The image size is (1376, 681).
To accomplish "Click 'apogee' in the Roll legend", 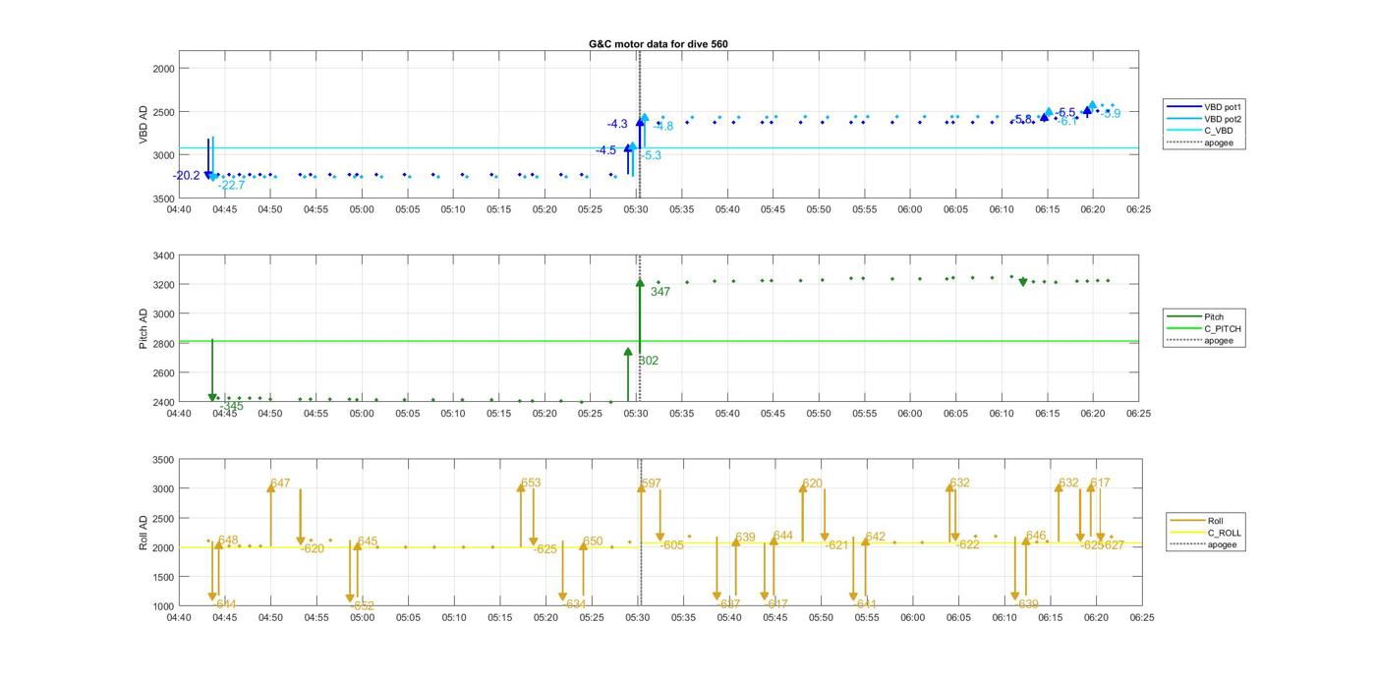I will pyautogui.click(x=1223, y=544).
